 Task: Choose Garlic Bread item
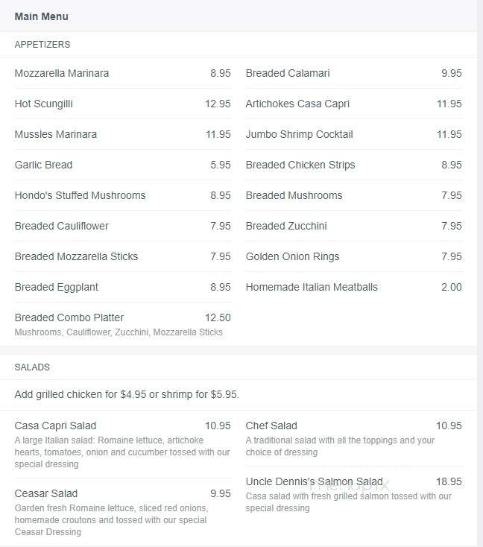(x=122, y=165)
